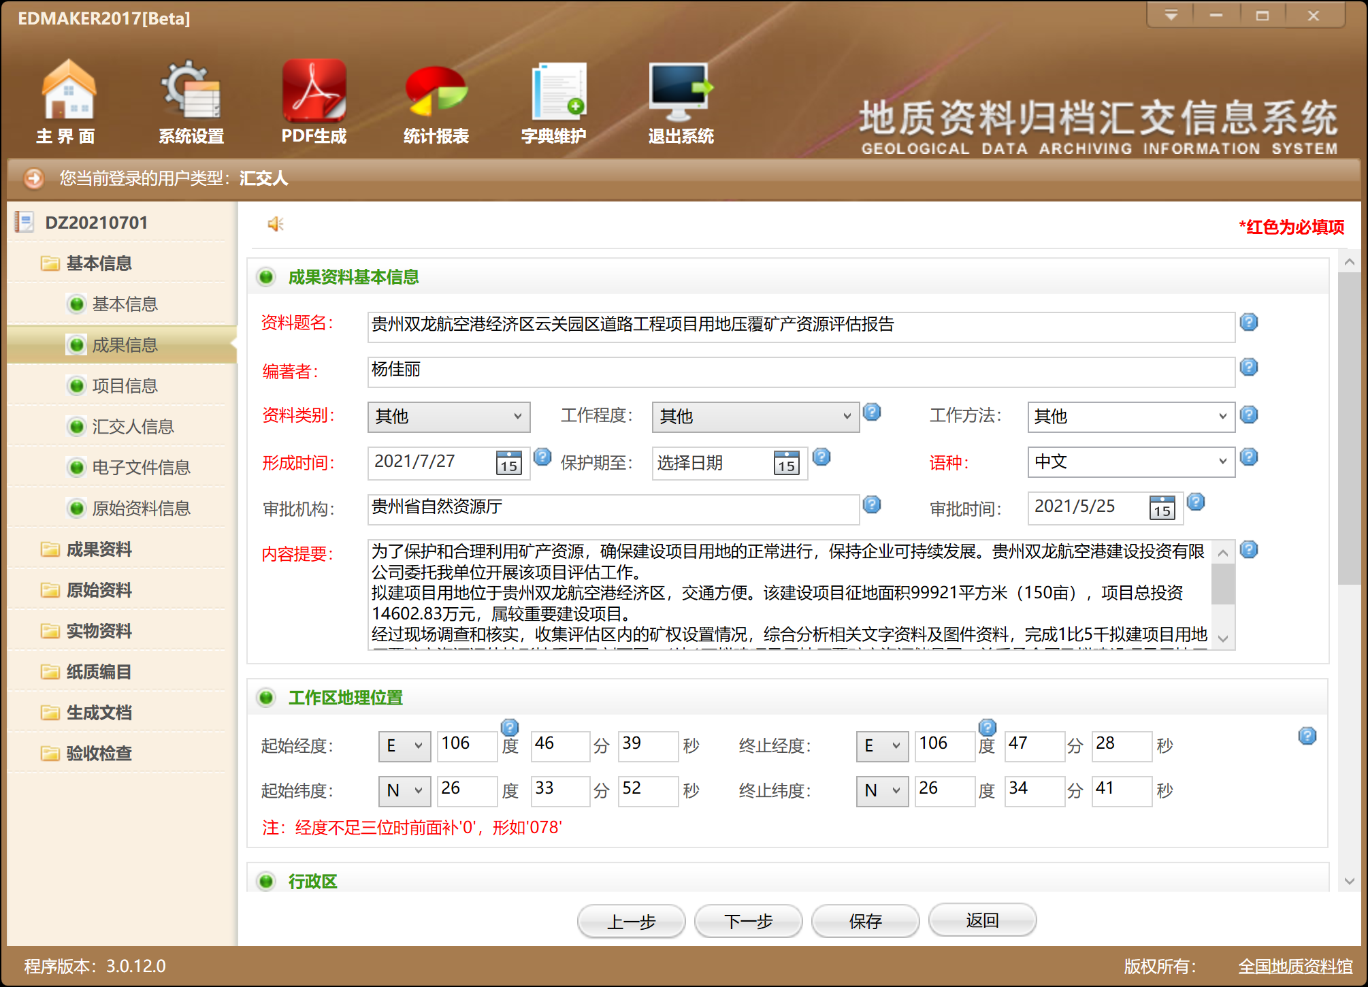
Task: Open calendar picker for 形成时间
Action: 509,463
